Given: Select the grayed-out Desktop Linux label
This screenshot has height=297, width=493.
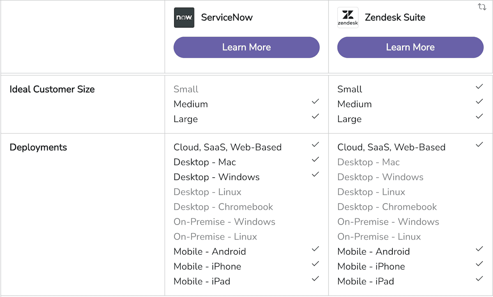Looking at the screenshot, I should (207, 192).
